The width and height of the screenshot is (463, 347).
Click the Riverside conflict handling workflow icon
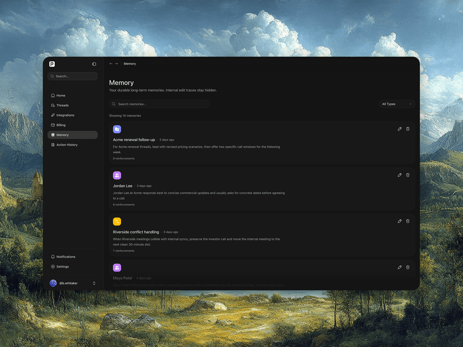[117, 222]
